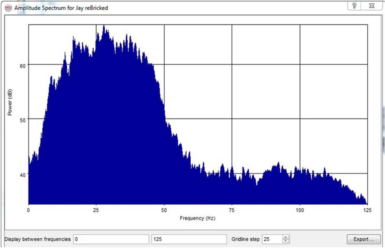Click the 40 tick label on power axis
The image size is (385, 248).
click(23, 175)
